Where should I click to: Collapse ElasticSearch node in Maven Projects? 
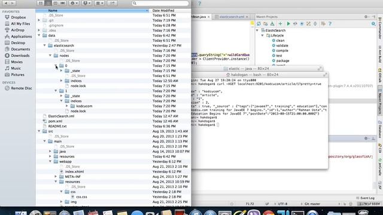(257, 30)
